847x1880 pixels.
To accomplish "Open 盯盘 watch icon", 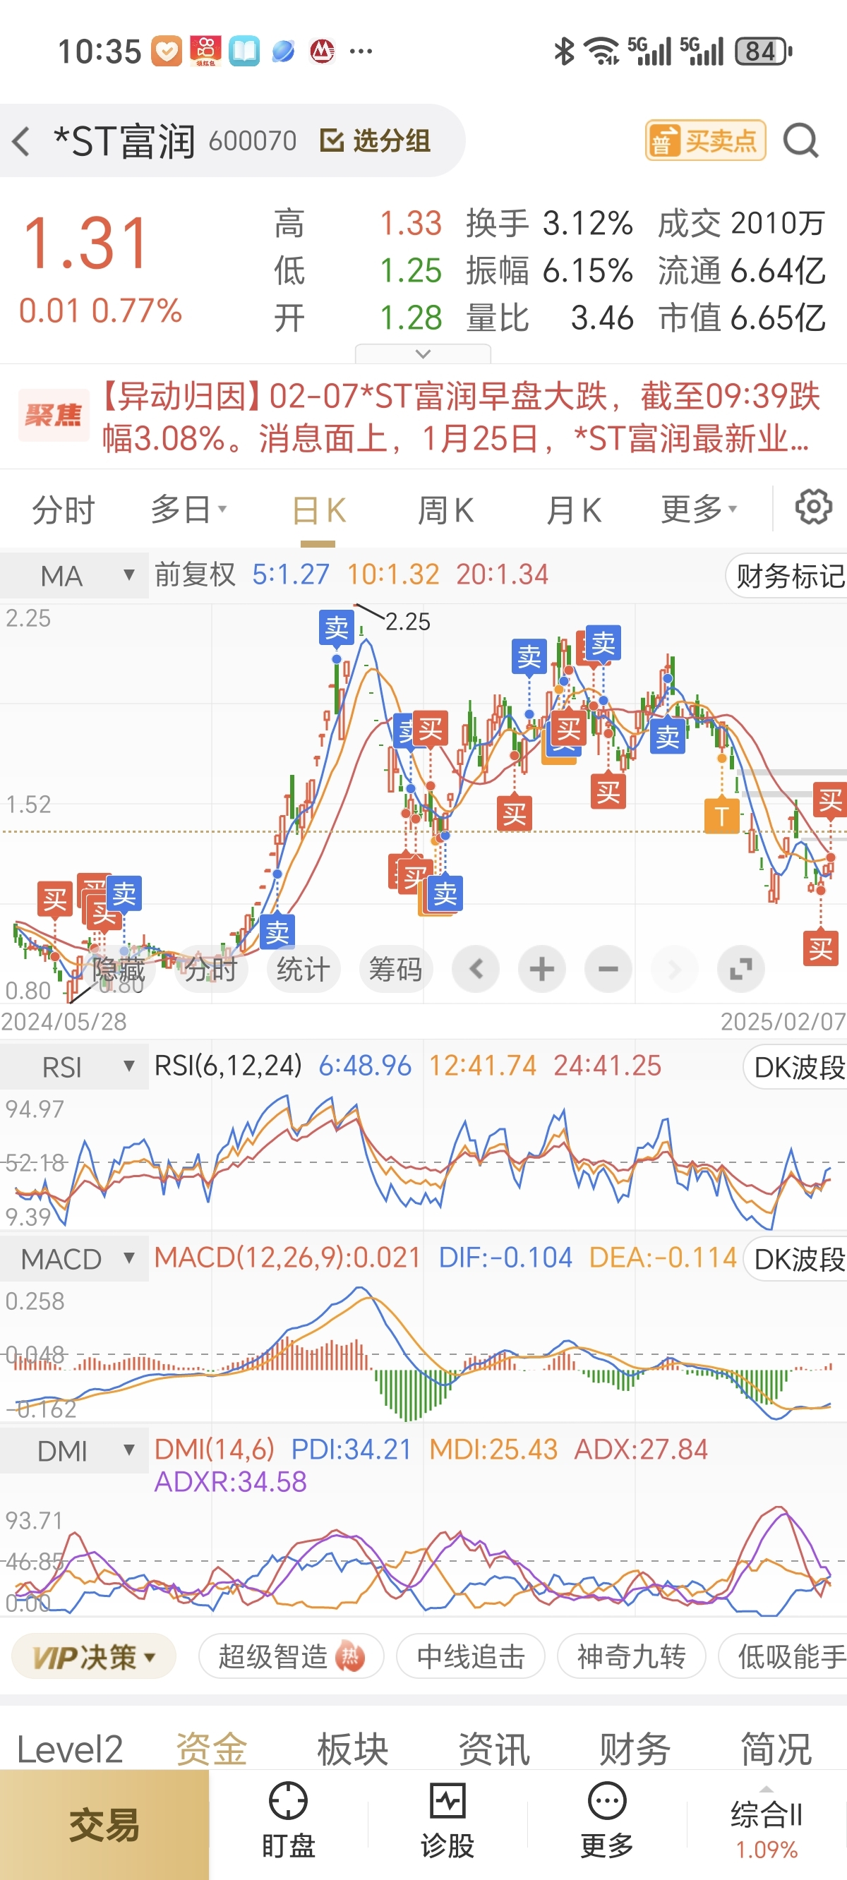I will click(289, 1821).
